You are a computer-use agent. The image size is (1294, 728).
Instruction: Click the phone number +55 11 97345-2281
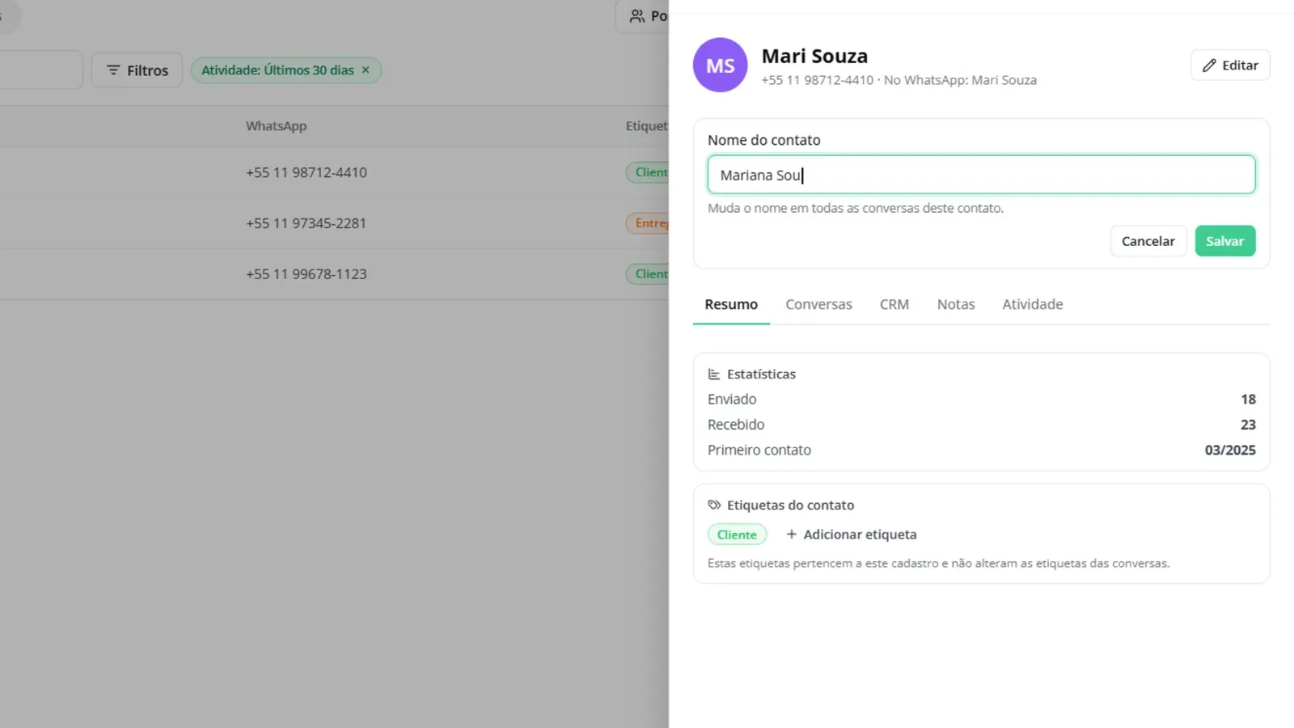point(307,223)
